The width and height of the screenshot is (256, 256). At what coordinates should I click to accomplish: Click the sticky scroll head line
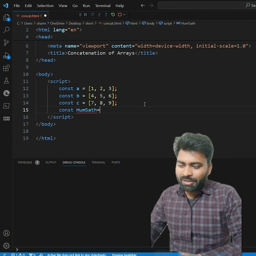click(44, 37)
